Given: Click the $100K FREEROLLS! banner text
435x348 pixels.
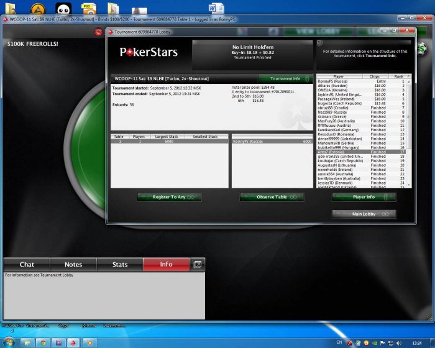Looking at the screenshot, I should (x=33, y=44).
